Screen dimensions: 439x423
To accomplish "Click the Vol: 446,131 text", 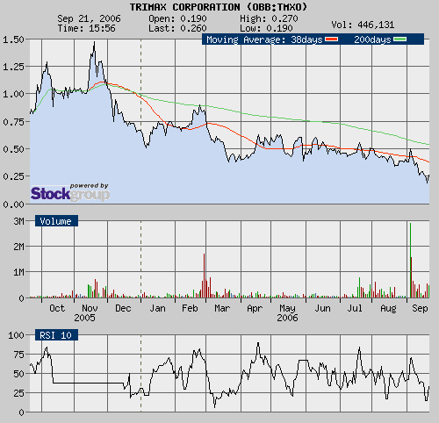I will [363, 25].
